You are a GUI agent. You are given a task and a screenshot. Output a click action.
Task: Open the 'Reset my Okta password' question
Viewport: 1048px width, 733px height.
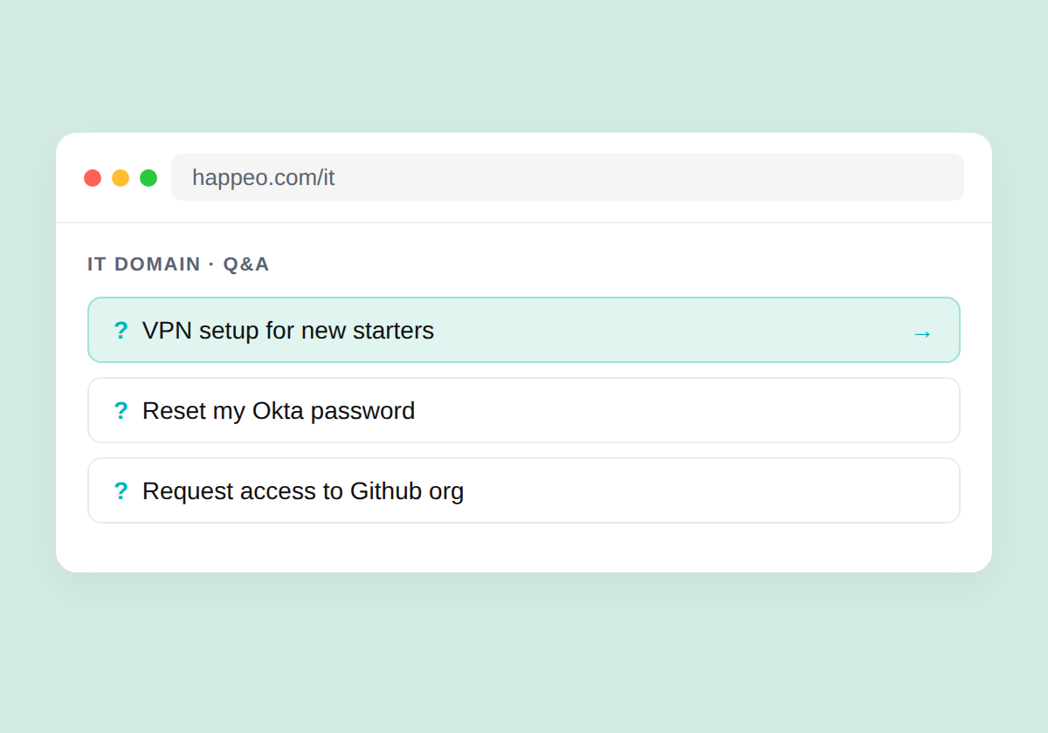point(524,410)
